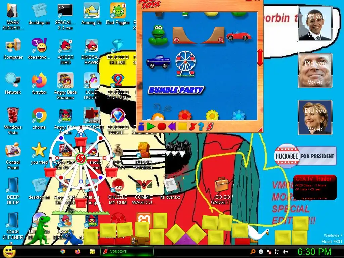This screenshot has height=258, width=344.
Task: Select the Among Us desktop icon
Action: coord(91,13)
